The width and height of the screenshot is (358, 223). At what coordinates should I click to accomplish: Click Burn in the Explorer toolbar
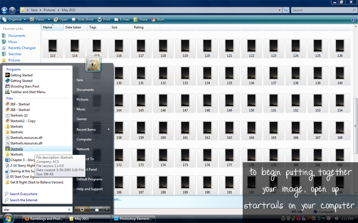coord(158,19)
